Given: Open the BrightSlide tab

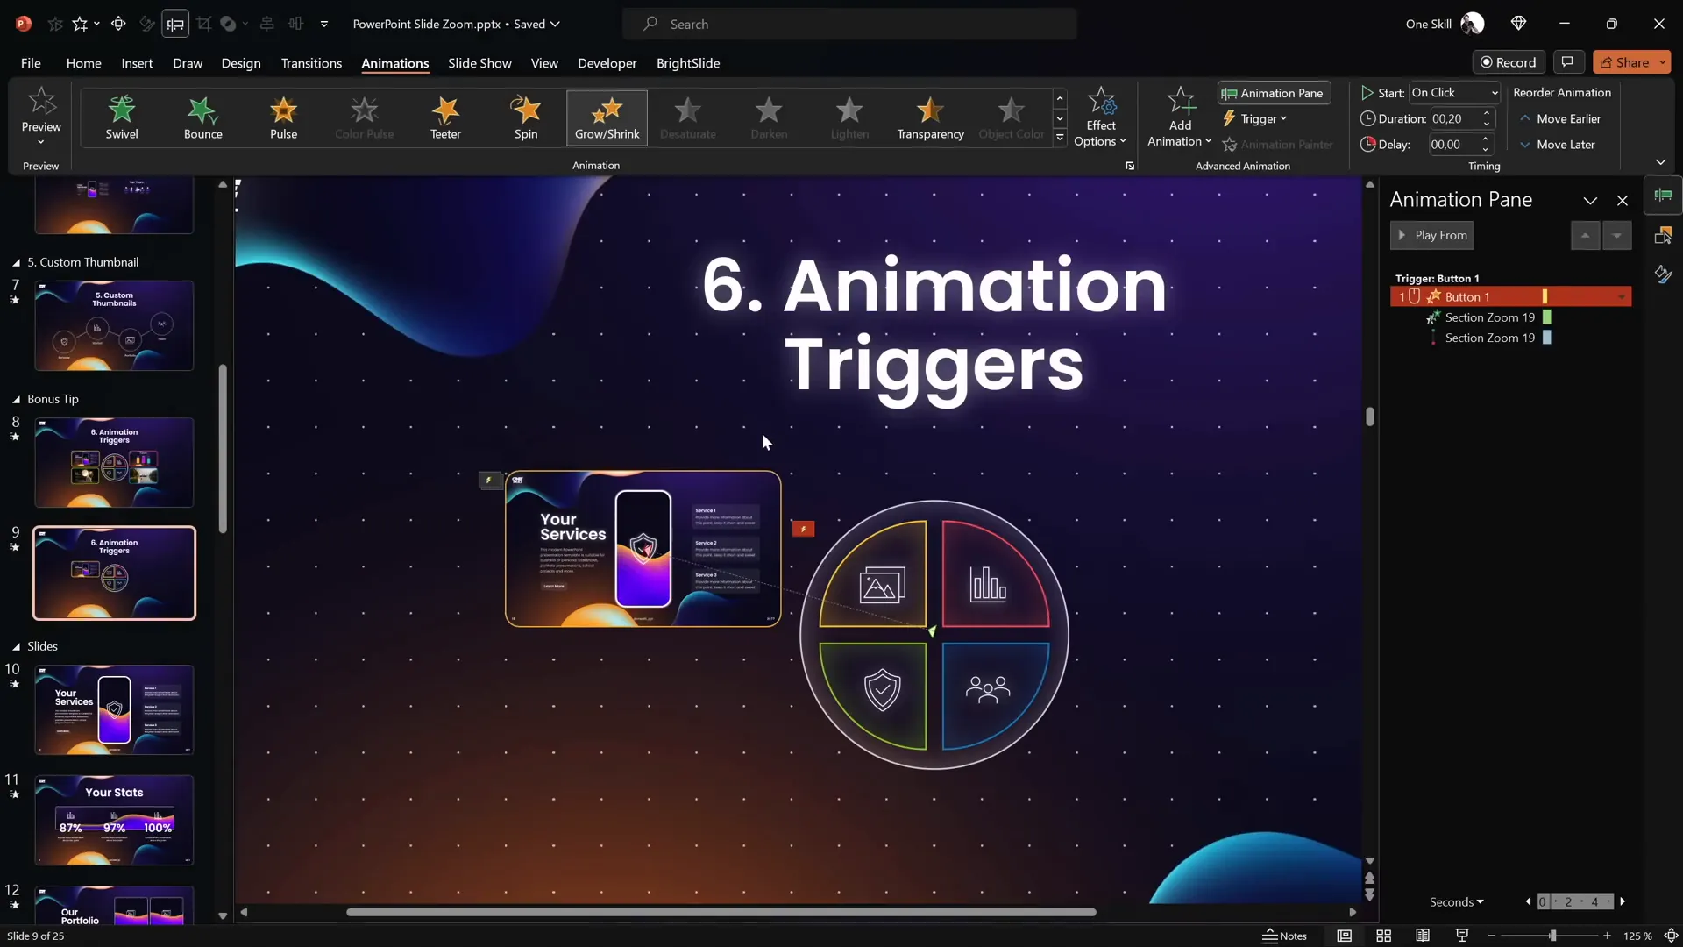Looking at the screenshot, I should click(688, 63).
